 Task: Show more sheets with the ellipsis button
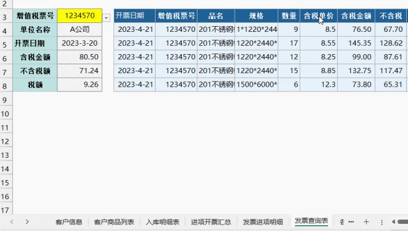(351, 222)
